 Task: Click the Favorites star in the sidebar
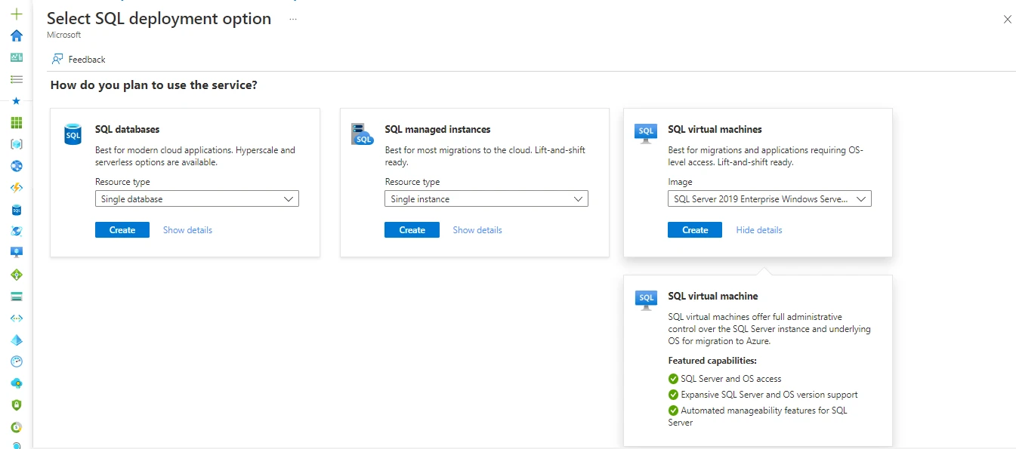pos(16,100)
